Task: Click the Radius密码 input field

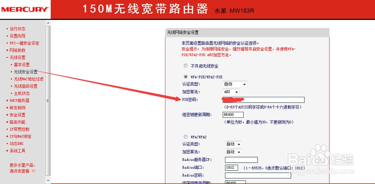Action: (x=258, y=175)
